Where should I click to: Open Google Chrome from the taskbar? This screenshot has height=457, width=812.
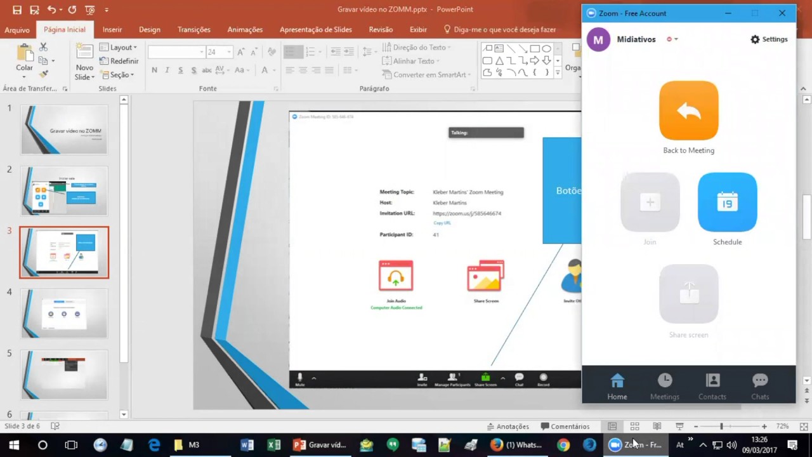pyautogui.click(x=563, y=445)
